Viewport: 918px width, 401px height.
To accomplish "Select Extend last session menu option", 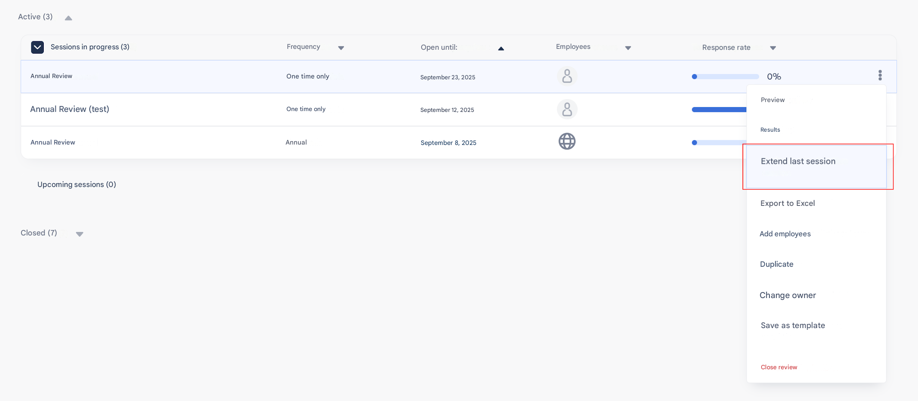I will [798, 161].
